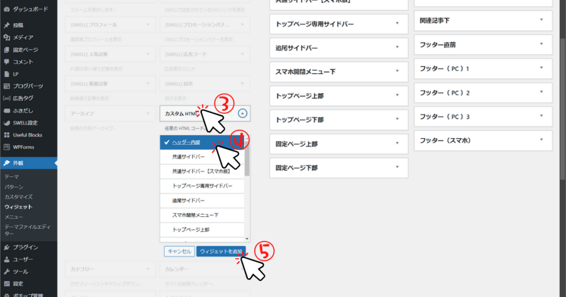Click the 固定ページ pages icon
The height and width of the screenshot is (297, 566).
coord(7,50)
